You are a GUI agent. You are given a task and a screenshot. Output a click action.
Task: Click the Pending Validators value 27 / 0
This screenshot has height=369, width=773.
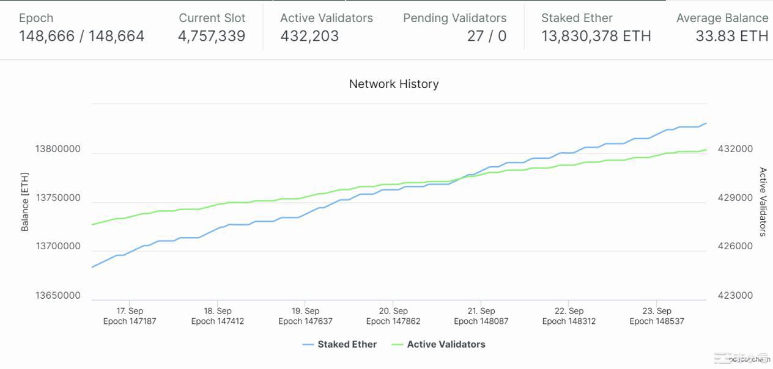[487, 36]
